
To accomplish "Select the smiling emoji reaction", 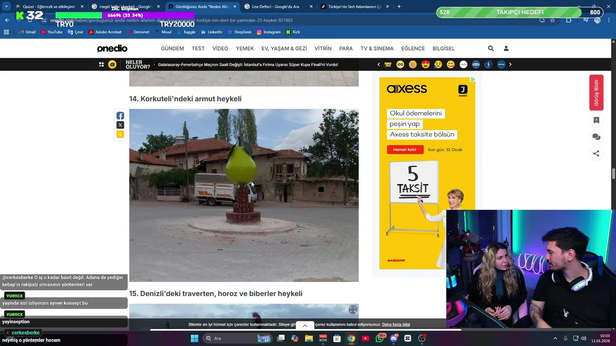I will [x=450, y=64].
